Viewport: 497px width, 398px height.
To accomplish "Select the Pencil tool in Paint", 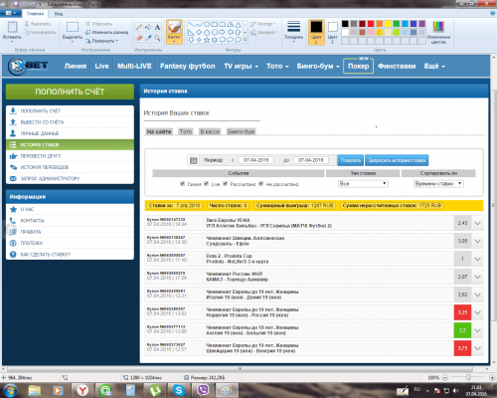I will (139, 27).
